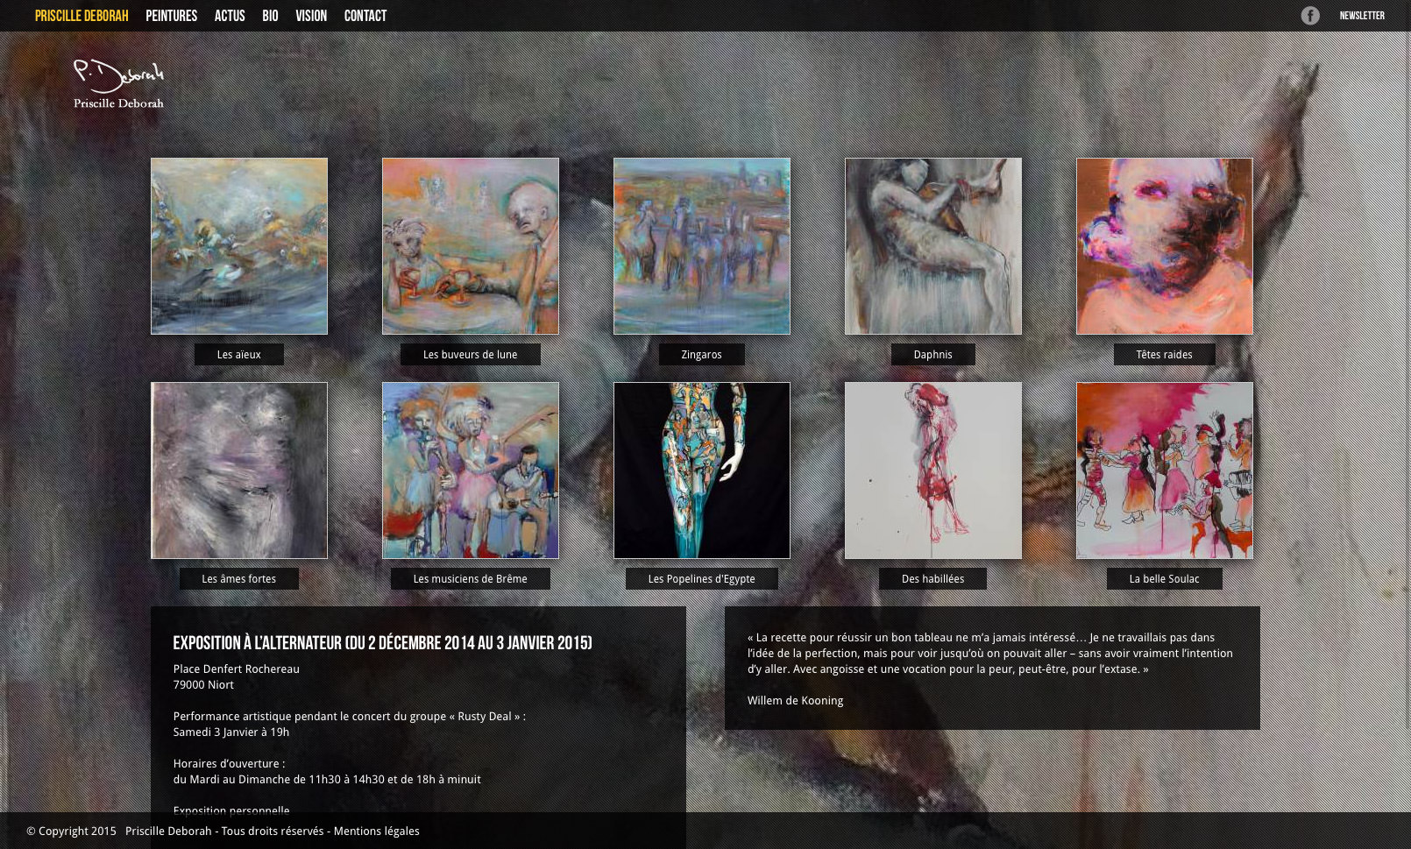
Task: Click the Les aïeux caption label
Action: [238, 355]
